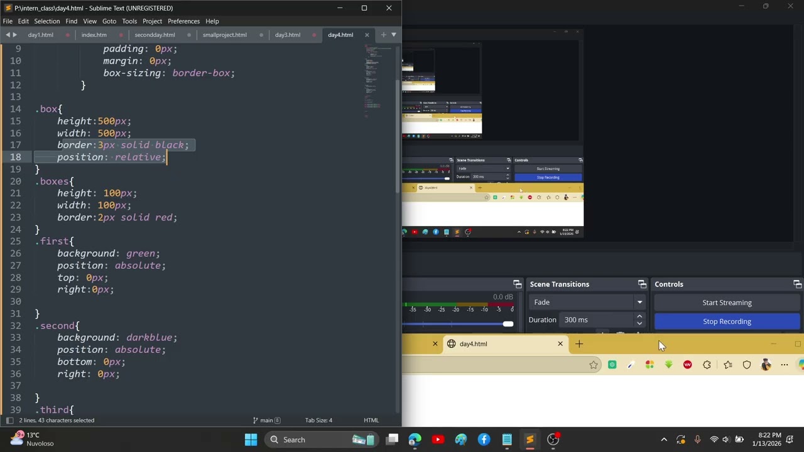Switch to the smallproject.html tab

(224, 35)
